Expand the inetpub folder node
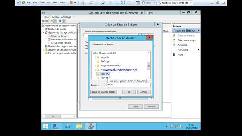 pyautogui.click(x=95, y=57)
